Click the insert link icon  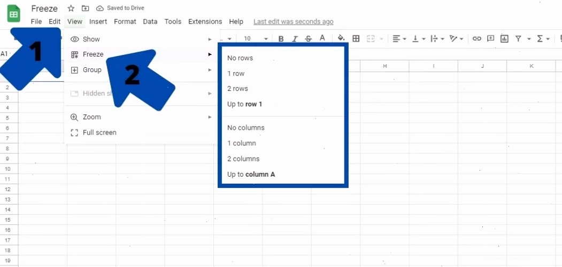coord(476,38)
